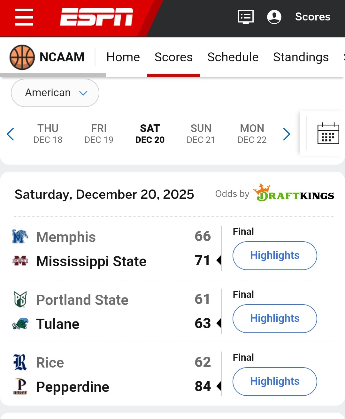Open the Scores link in top header

click(312, 17)
